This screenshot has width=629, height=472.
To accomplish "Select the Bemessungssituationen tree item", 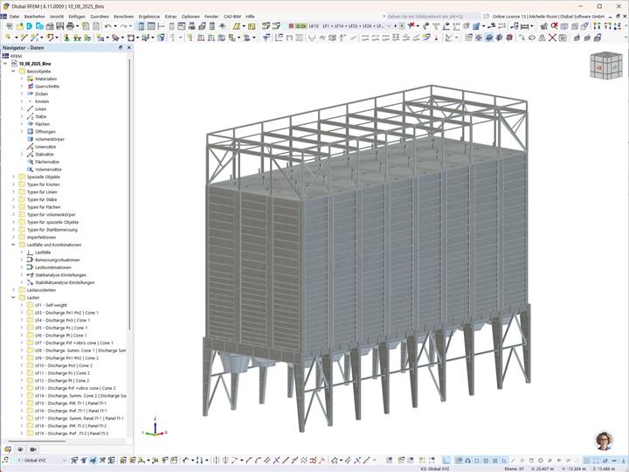I will click(x=58, y=260).
